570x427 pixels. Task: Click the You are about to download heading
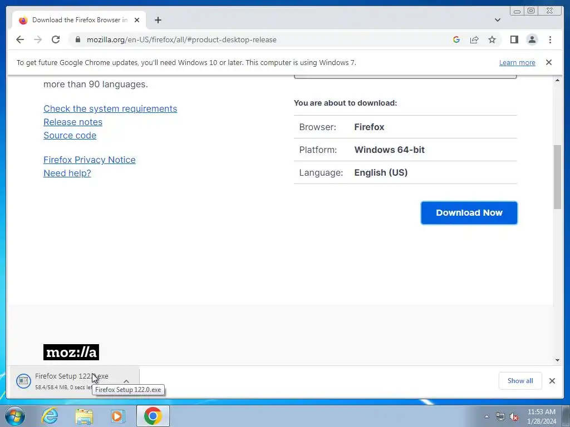click(345, 103)
